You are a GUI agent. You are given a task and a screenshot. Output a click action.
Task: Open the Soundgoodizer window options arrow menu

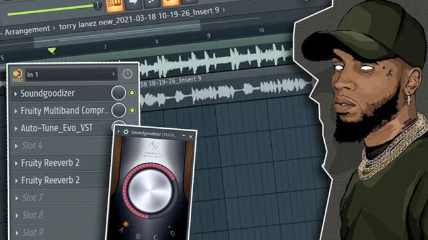pos(118,131)
